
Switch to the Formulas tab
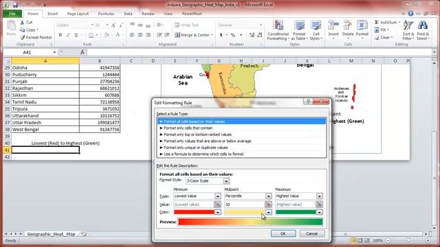point(106,14)
